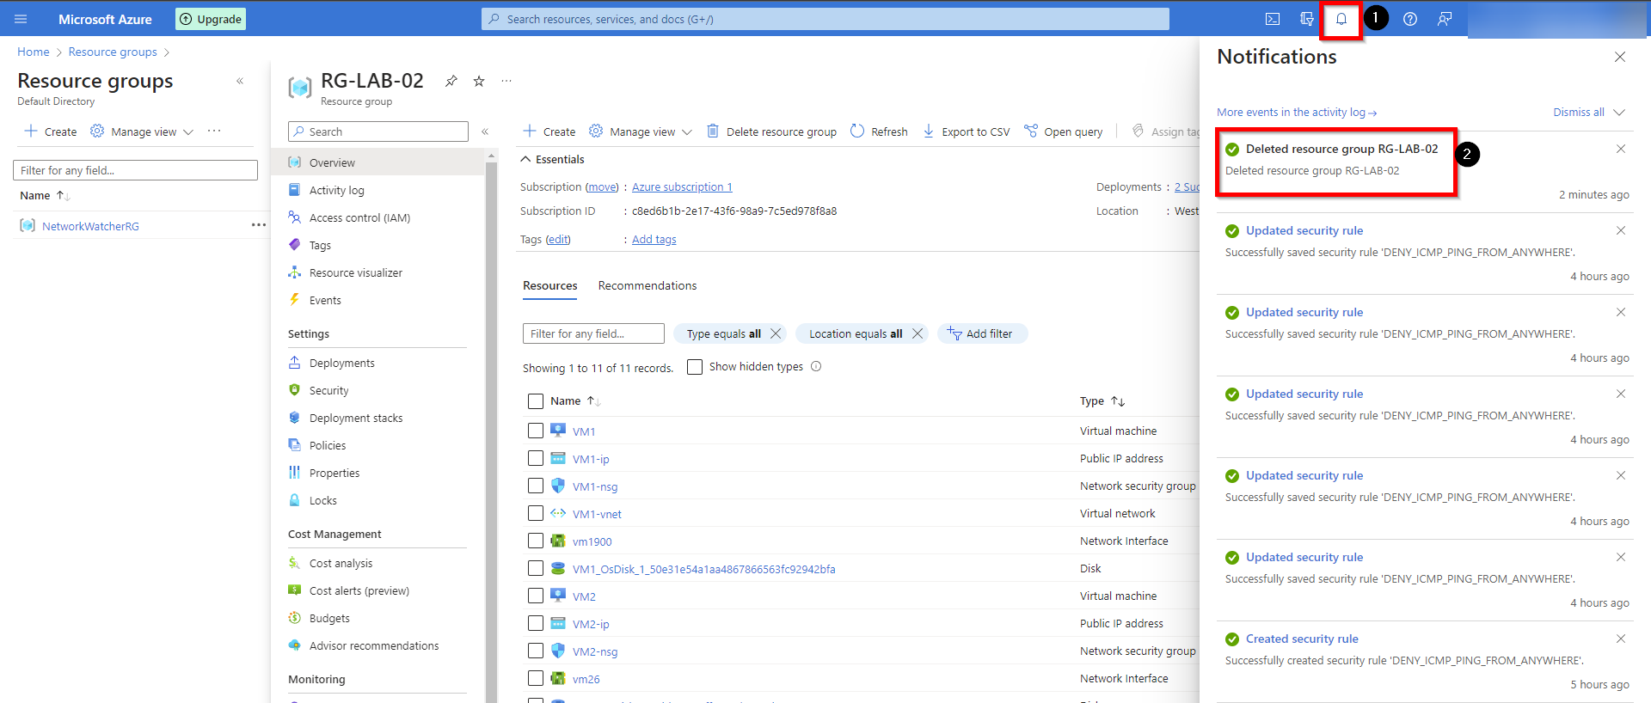Screen dimensions: 1651x703
Task: Click Add tags link
Action: (x=654, y=239)
